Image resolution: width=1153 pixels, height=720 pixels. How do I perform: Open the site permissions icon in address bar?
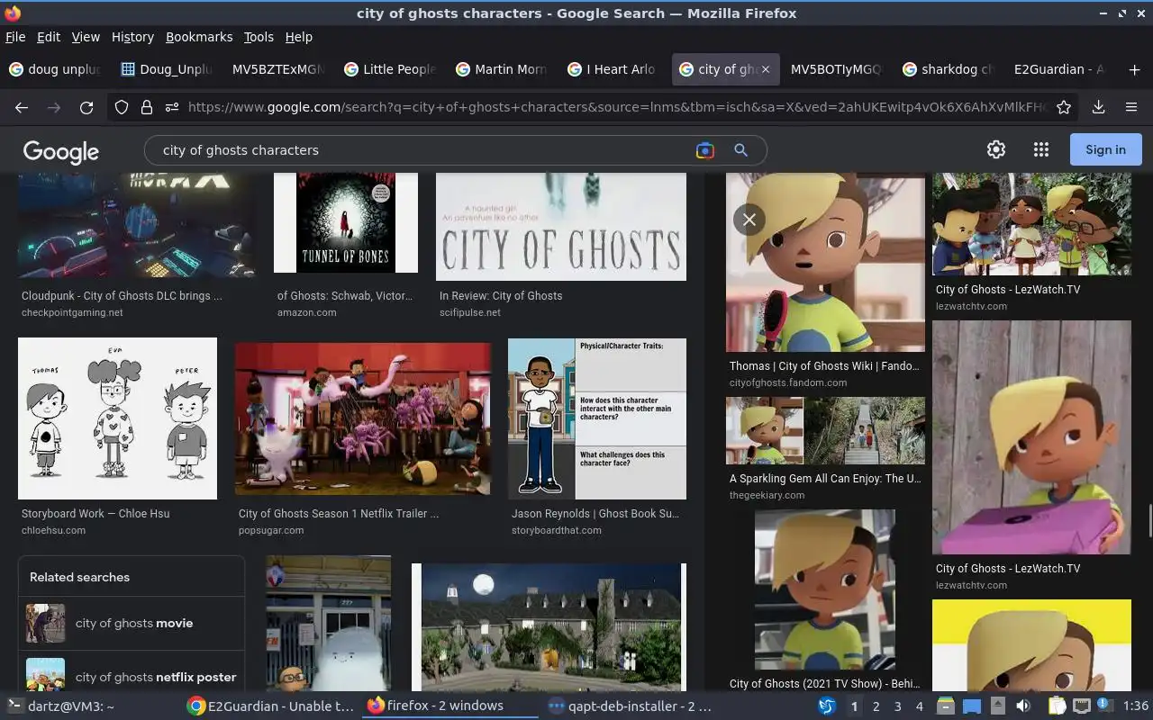pyautogui.click(x=171, y=107)
